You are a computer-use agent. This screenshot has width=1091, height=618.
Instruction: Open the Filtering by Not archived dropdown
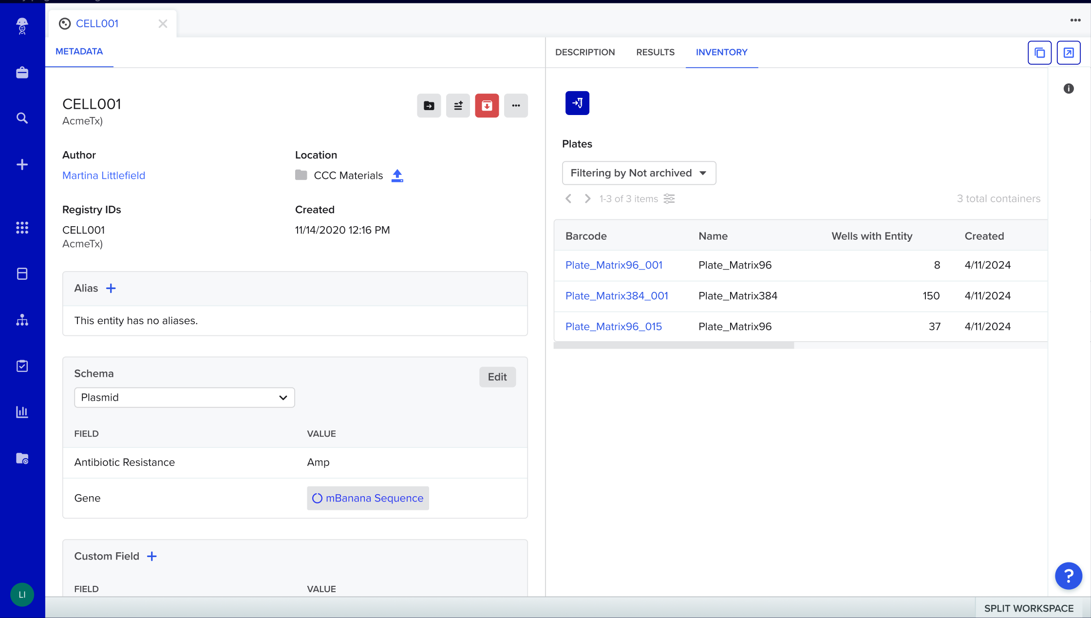[x=639, y=173]
